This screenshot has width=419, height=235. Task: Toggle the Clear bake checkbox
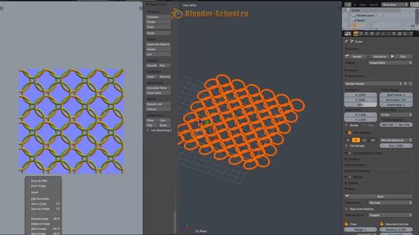(x=346, y=224)
